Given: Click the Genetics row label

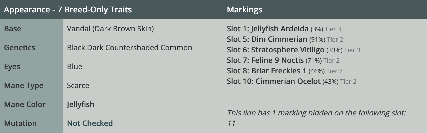Looking at the screenshot, I should click(x=20, y=48).
